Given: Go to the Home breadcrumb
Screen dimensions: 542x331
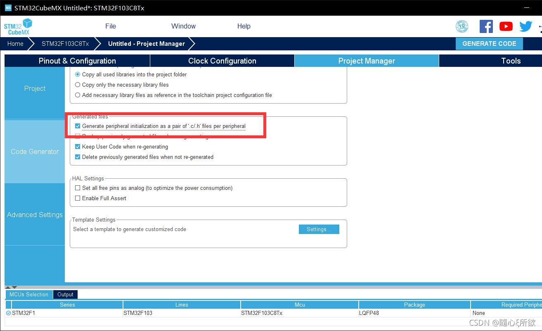Looking at the screenshot, I should point(15,43).
